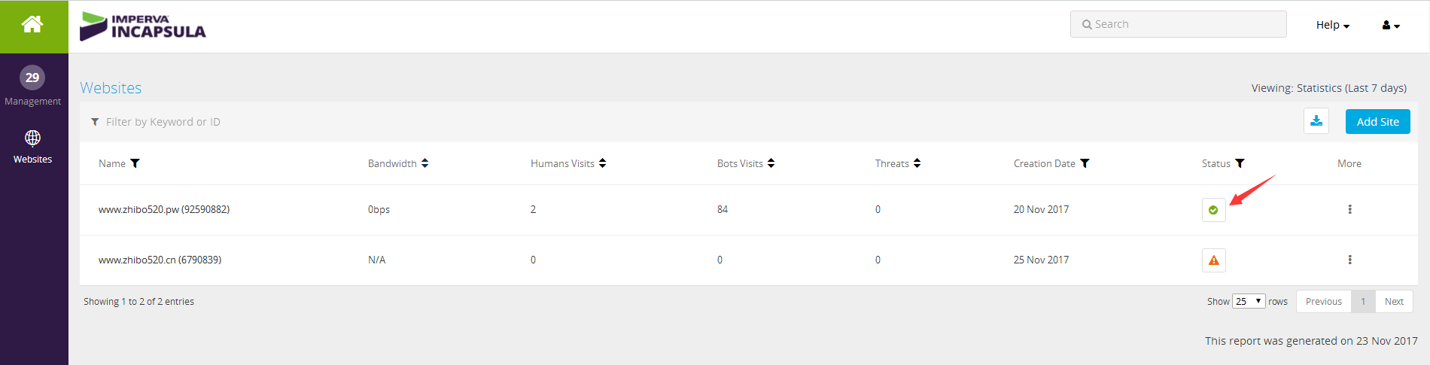
Task: Expand the Help dropdown menu
Action: pos(1333,25)
